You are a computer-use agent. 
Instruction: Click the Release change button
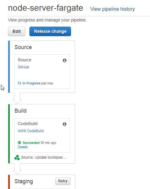pyautogui.click(x=50, y=31)
